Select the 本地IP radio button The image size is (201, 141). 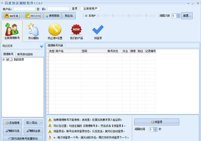click(x=86, y=16)
